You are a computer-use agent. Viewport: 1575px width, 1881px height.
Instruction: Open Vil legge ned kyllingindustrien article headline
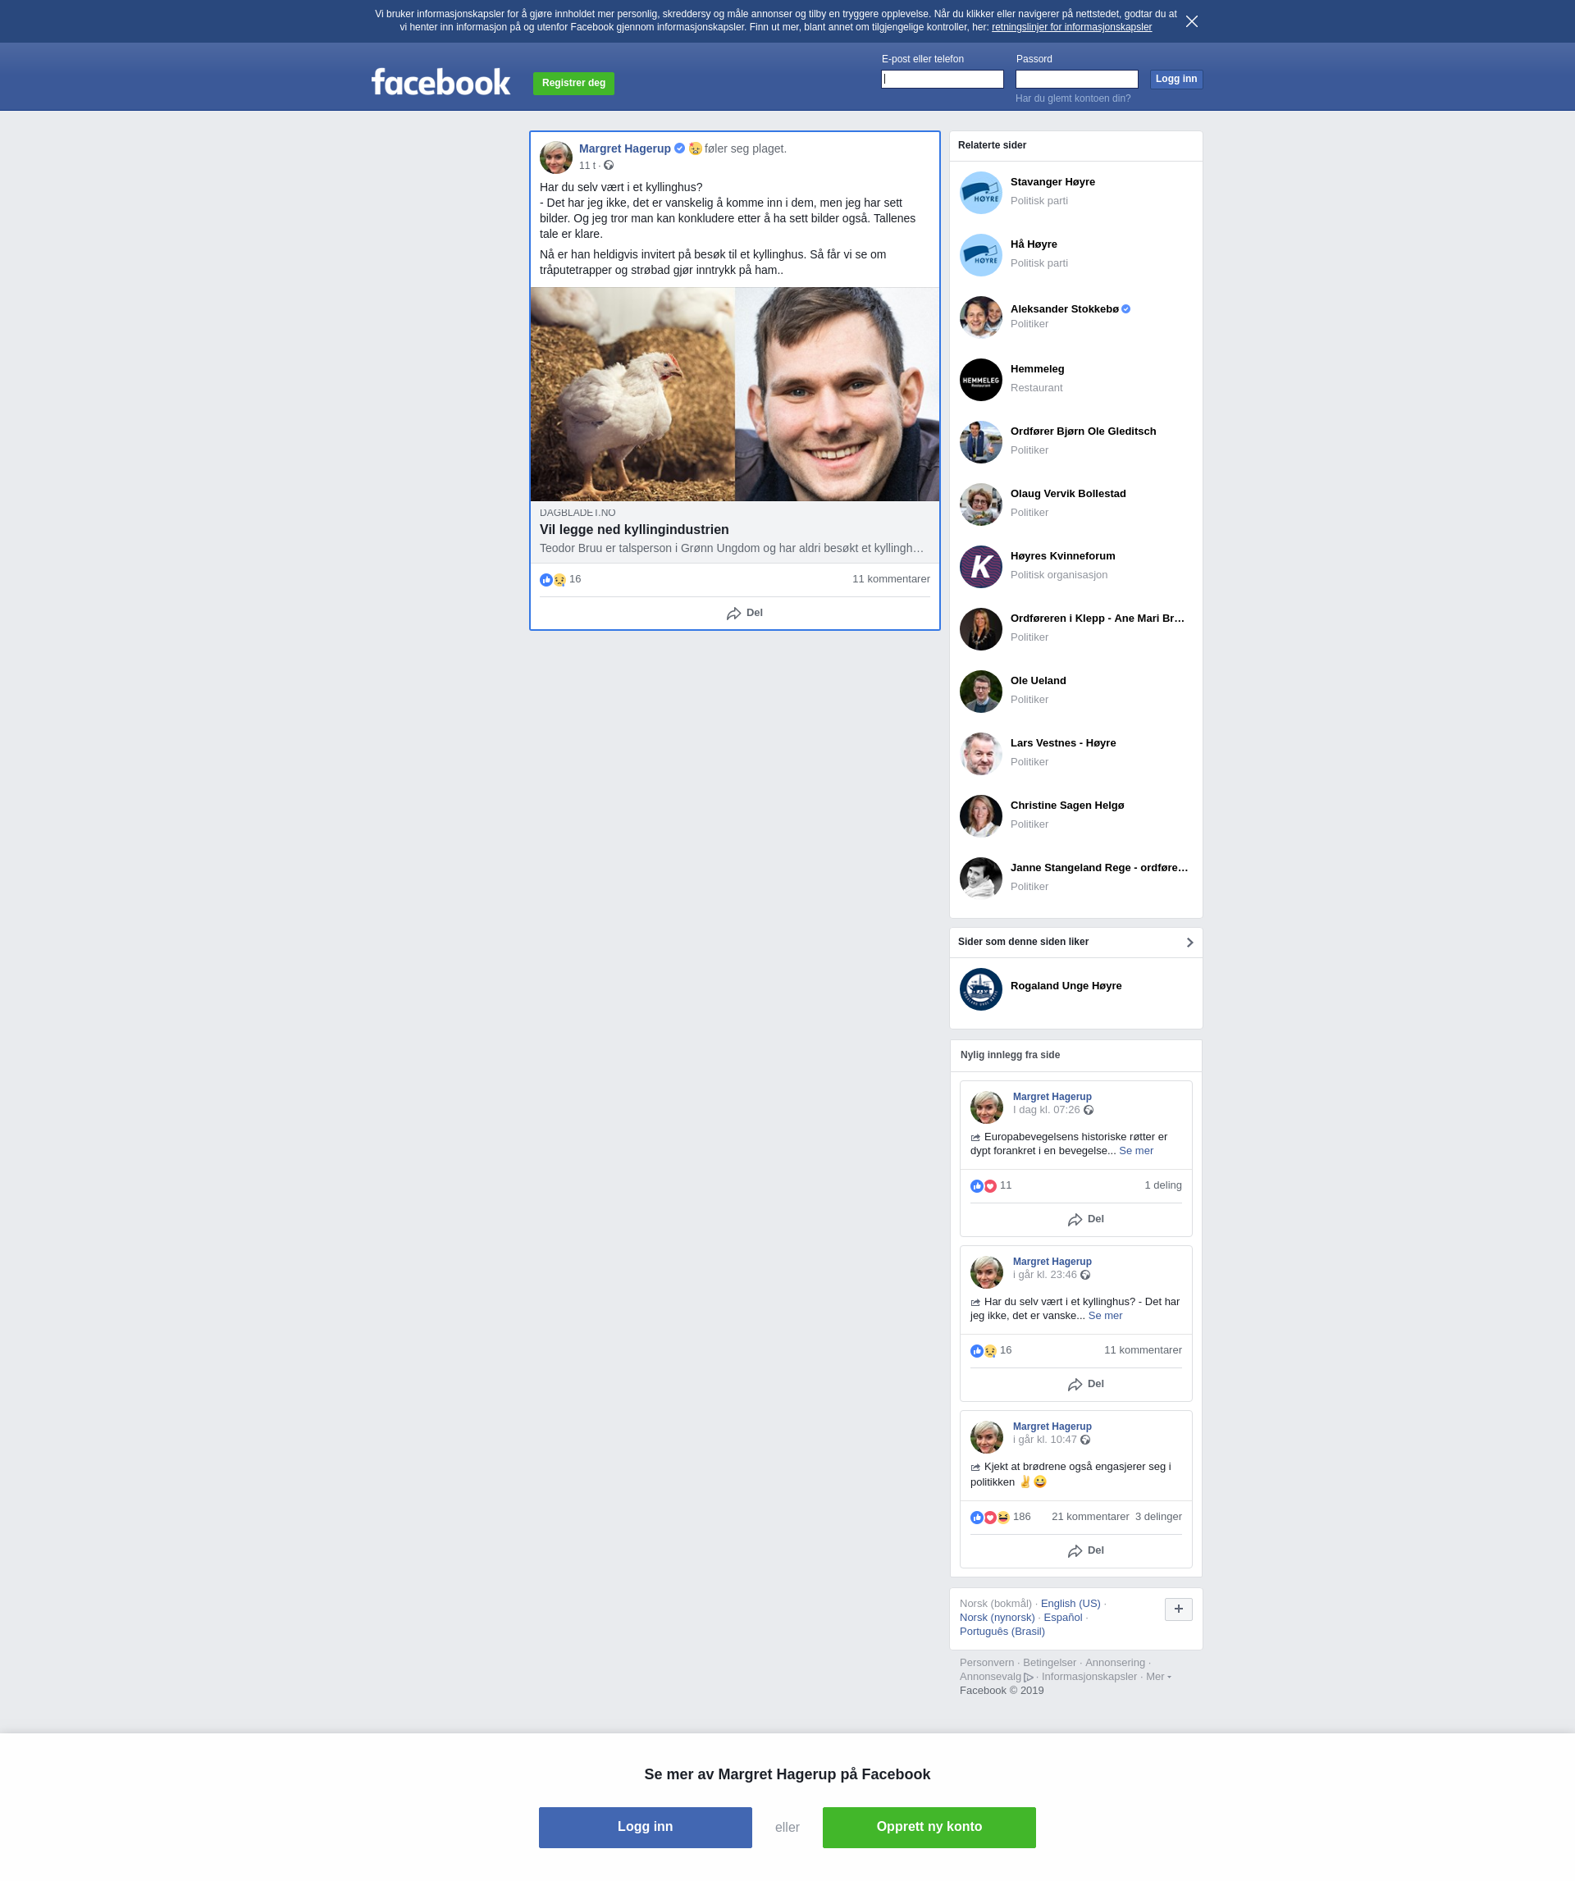coord(634,529)
